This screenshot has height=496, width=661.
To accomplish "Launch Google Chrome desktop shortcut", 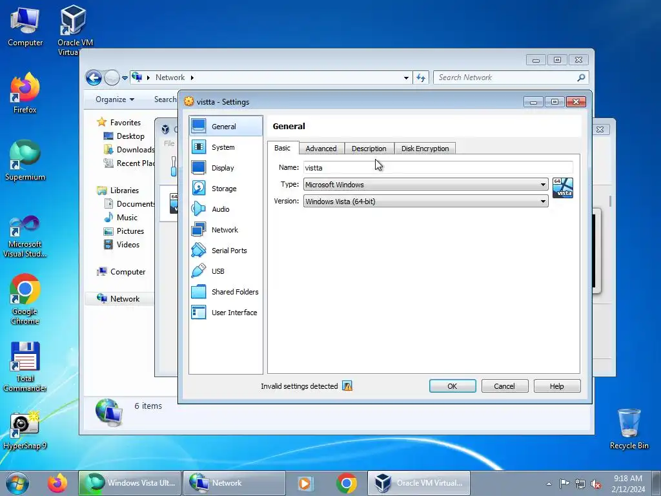I will [25, 300].
